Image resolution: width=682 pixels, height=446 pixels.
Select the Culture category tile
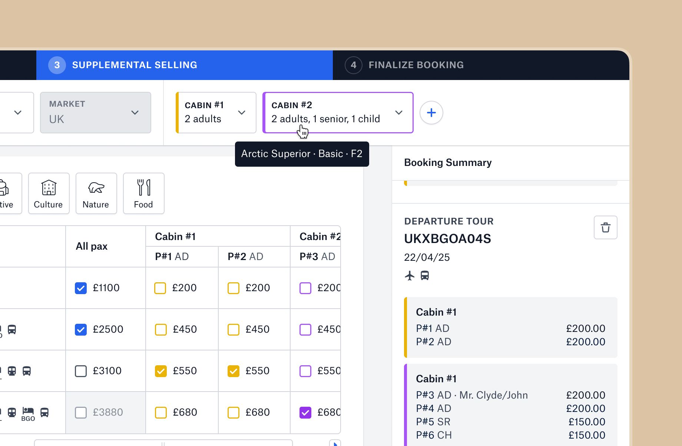[49, 193]
